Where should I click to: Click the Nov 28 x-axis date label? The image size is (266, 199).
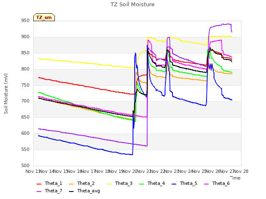(x=241, y=171)
